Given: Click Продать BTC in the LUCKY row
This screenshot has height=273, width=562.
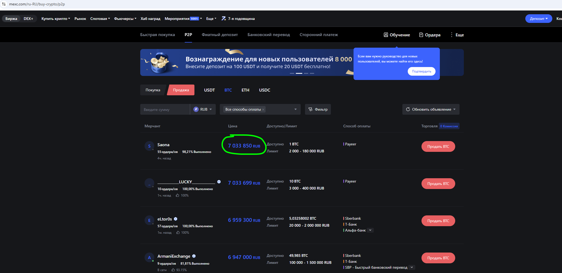Looking at the screenshot, I should [x=438, y=184].
